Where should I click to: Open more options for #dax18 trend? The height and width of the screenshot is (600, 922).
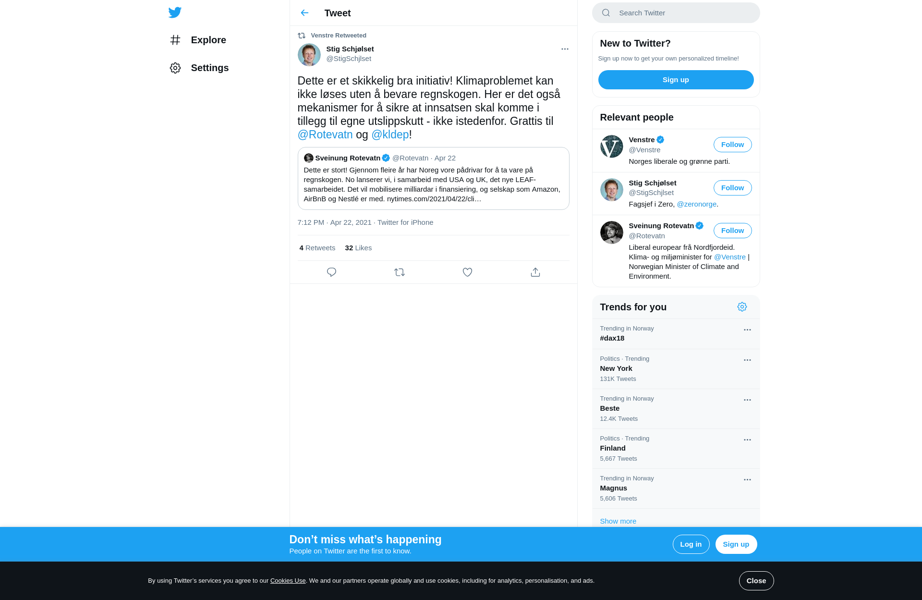point(747,330)
